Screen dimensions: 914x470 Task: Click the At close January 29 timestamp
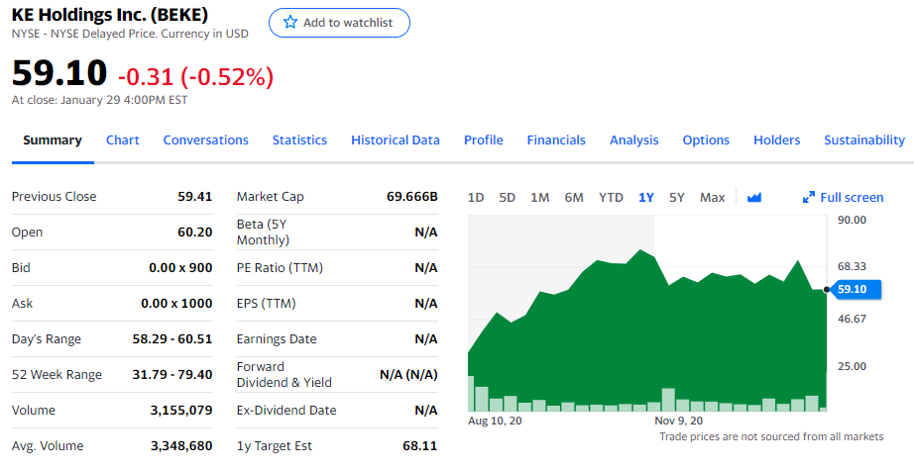click(x=100, y=100)
